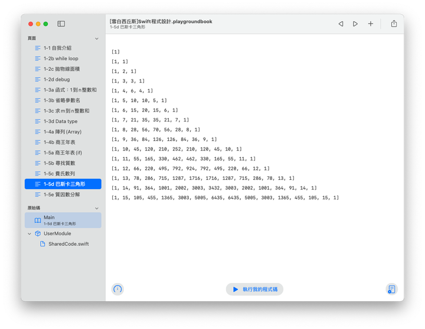Add a new item with plus icon
Viewport: 425px width, 329px height.
[370, 24]
